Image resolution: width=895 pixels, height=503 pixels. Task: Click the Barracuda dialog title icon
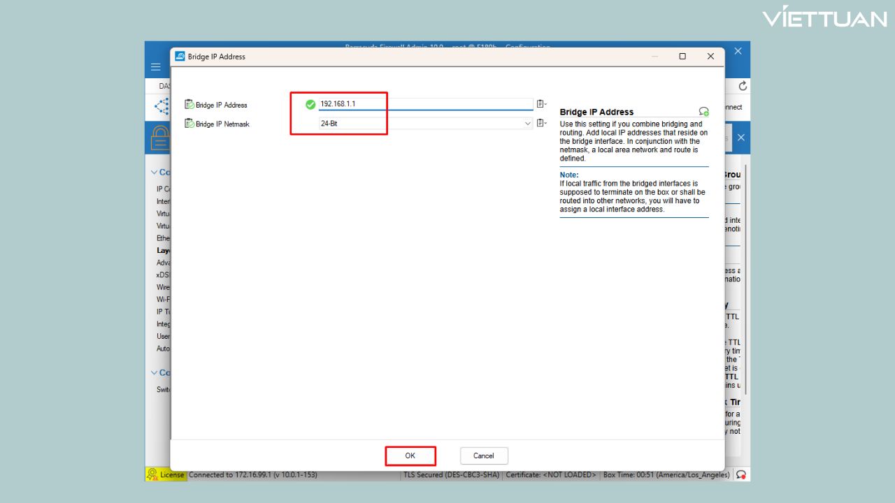pyautogui.click(x=180, y=57)
